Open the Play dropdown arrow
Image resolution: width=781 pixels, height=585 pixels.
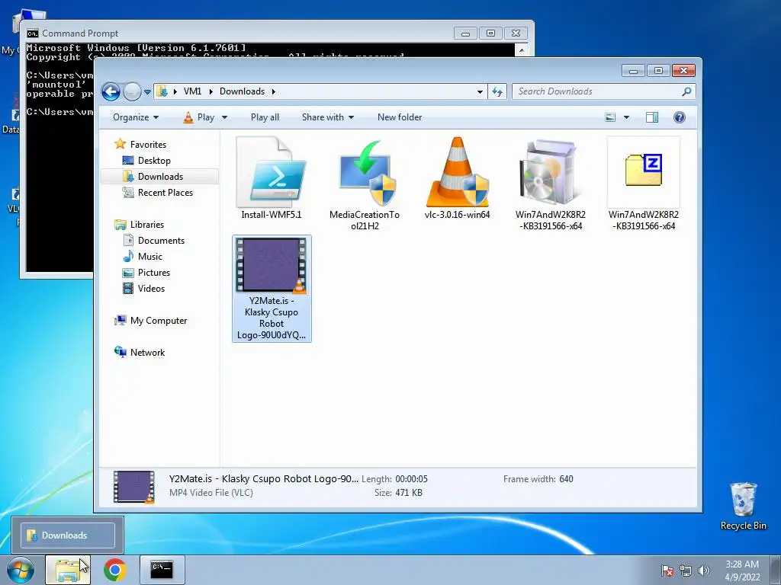[224, 117]
